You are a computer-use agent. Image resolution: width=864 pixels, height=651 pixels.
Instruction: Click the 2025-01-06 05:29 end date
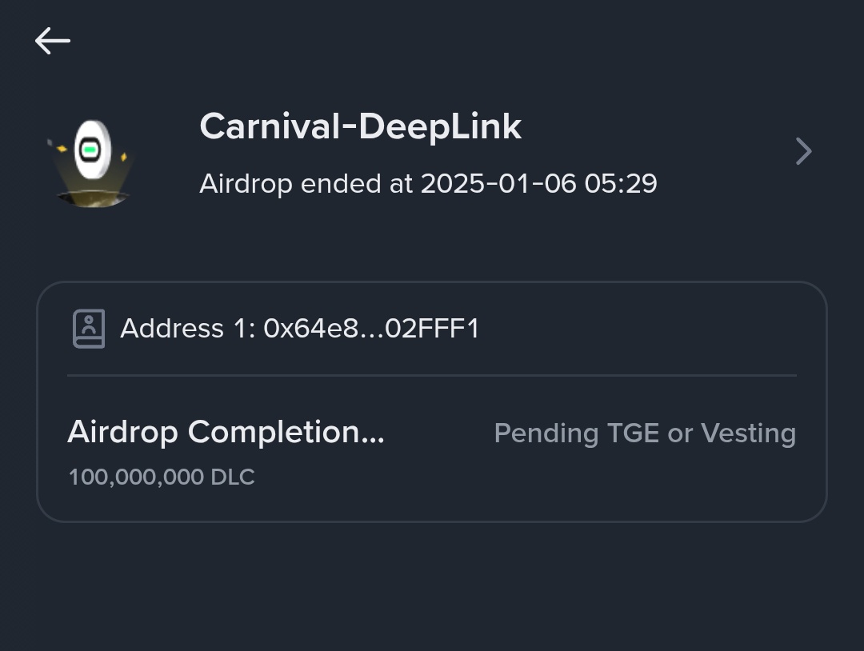538,184
